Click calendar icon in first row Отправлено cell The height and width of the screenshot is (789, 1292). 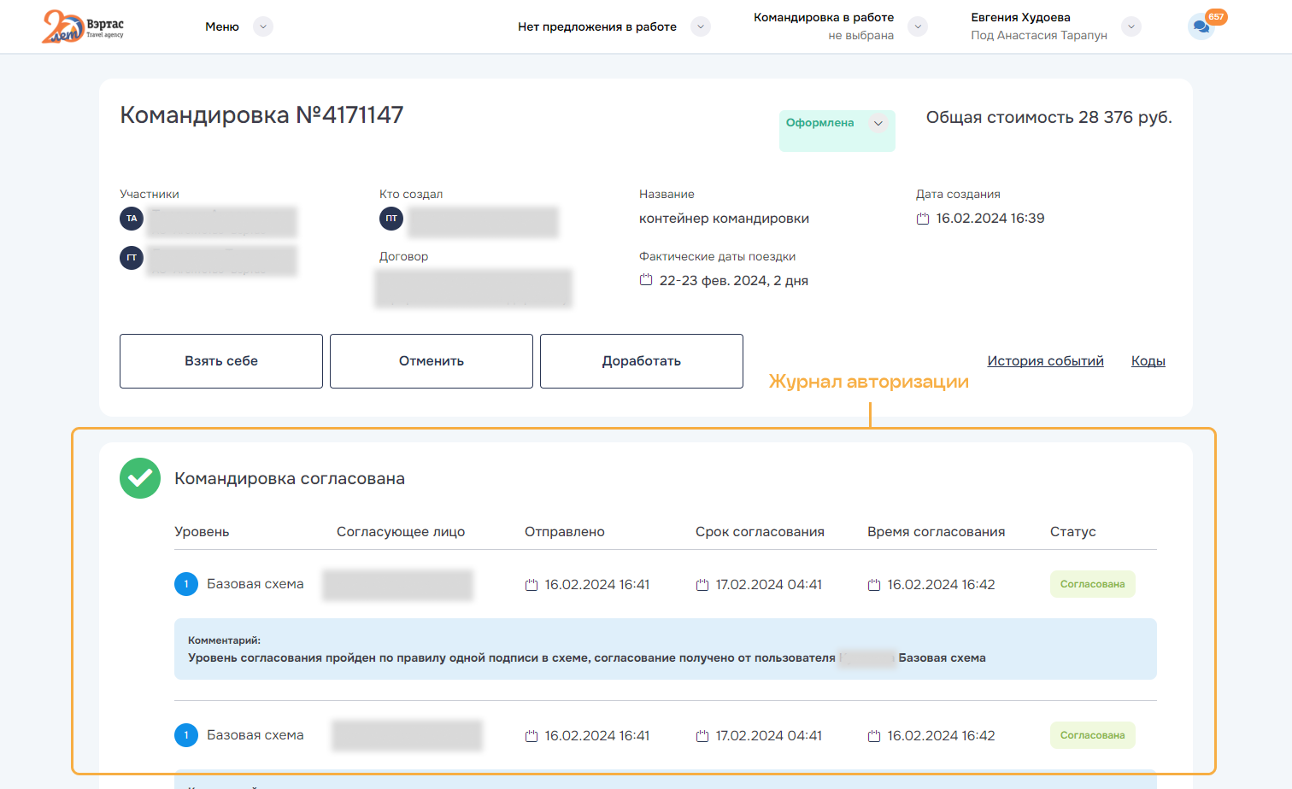click(x=531, y=585)
